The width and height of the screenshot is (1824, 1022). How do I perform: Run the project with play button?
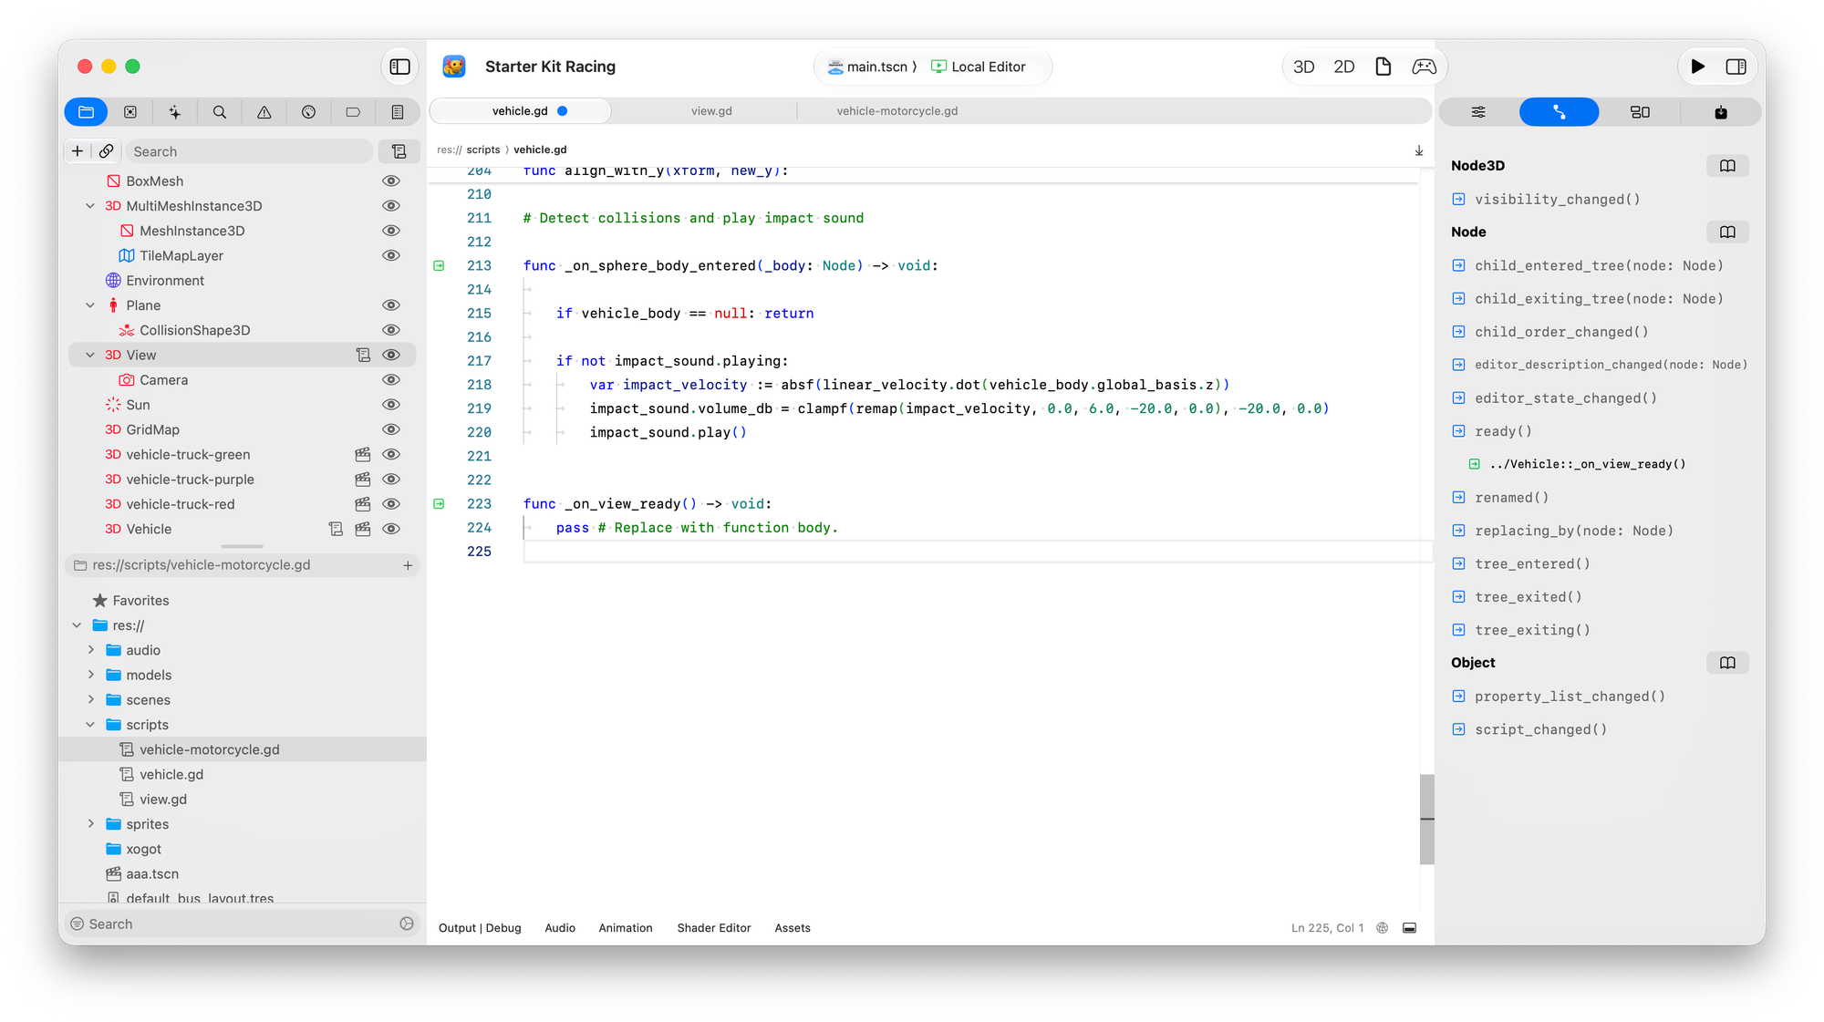1697,67
